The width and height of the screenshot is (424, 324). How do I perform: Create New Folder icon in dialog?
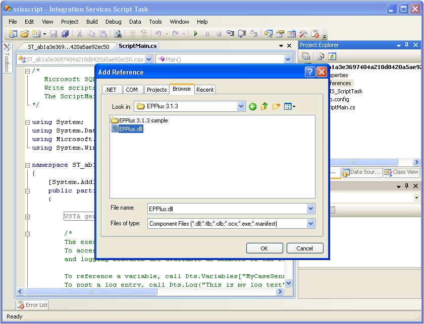pyautogui.click(x=276, y=106)
